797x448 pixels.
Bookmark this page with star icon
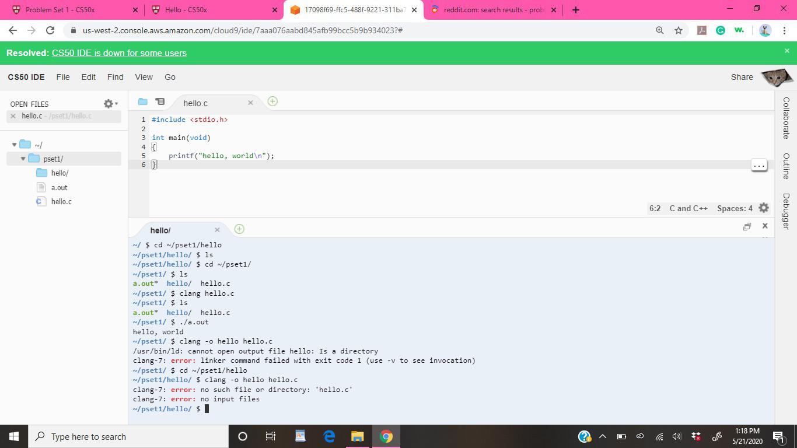678,30
